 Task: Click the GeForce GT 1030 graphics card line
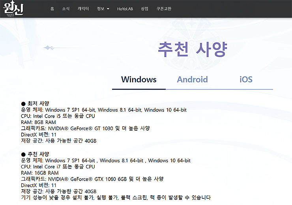[x=85, y=128]
